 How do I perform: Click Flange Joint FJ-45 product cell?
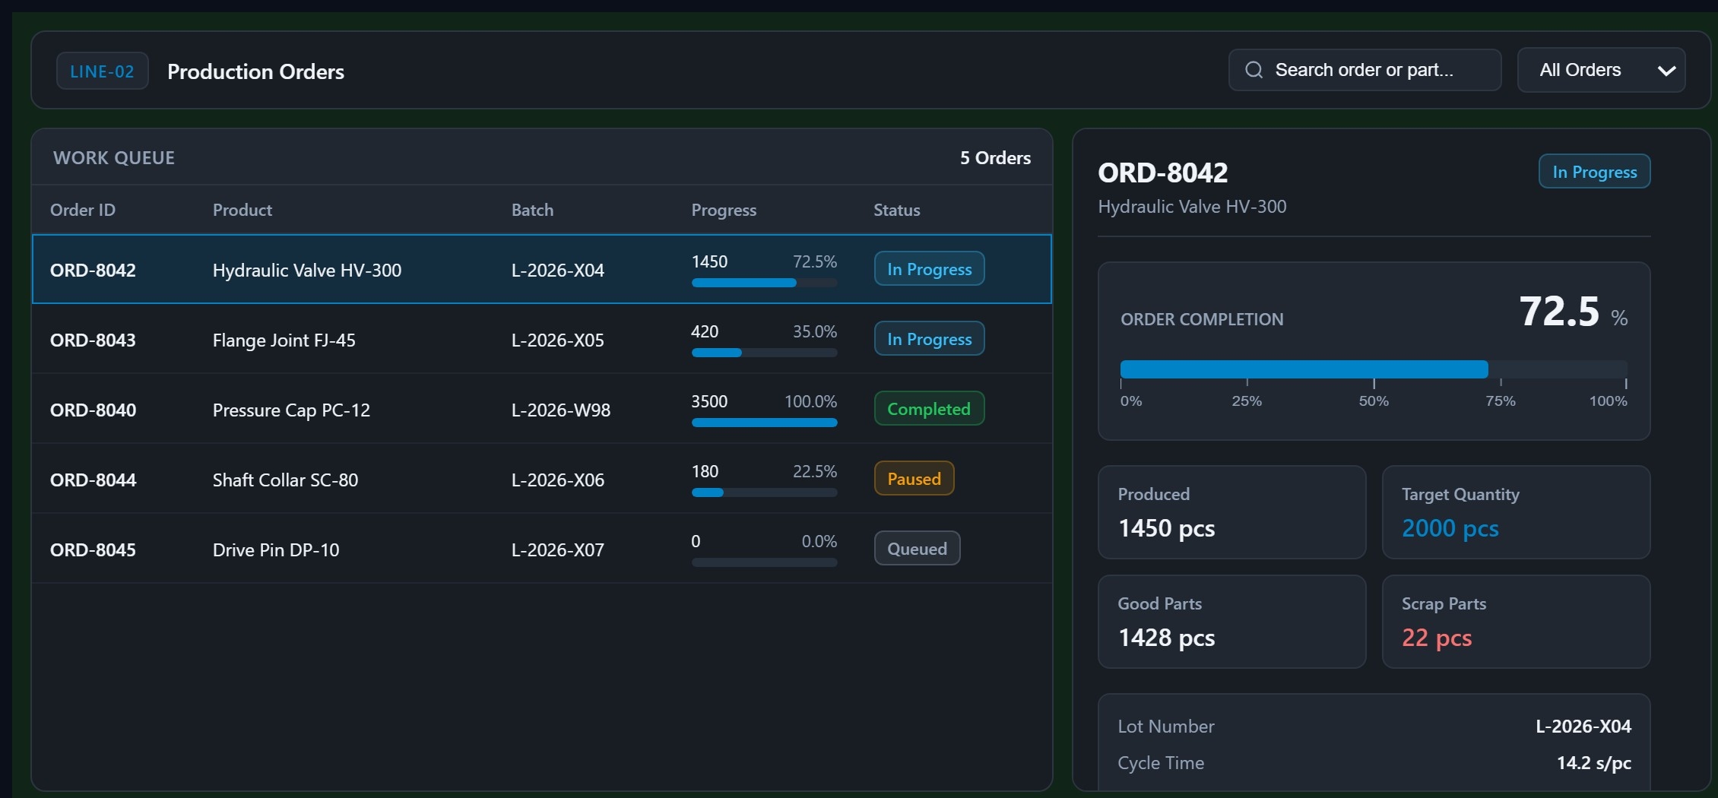point(284,340)
